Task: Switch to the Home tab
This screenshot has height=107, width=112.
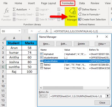Action: [18, 3]
